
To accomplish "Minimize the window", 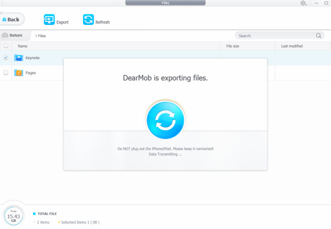I will tap(316, 3).
